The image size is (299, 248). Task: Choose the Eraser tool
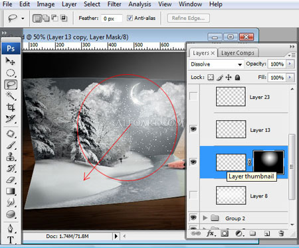point(11,180)
